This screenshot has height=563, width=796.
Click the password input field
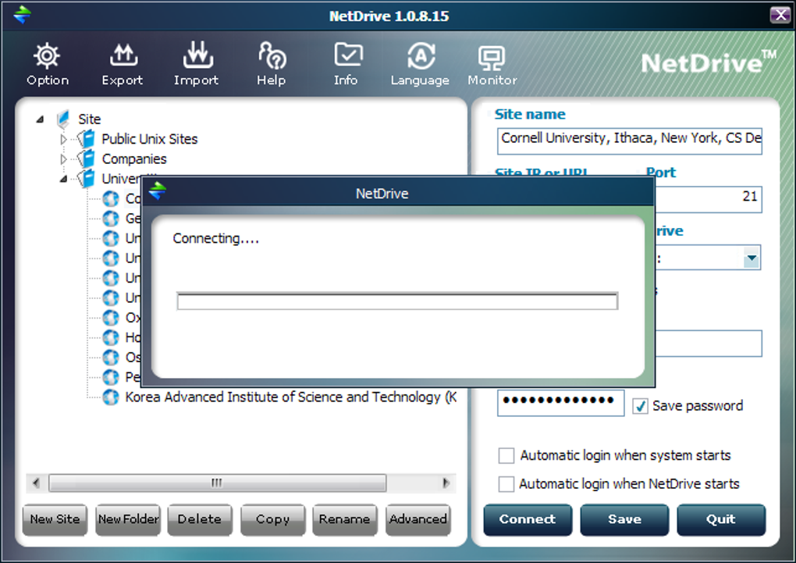tap(560, 403)
